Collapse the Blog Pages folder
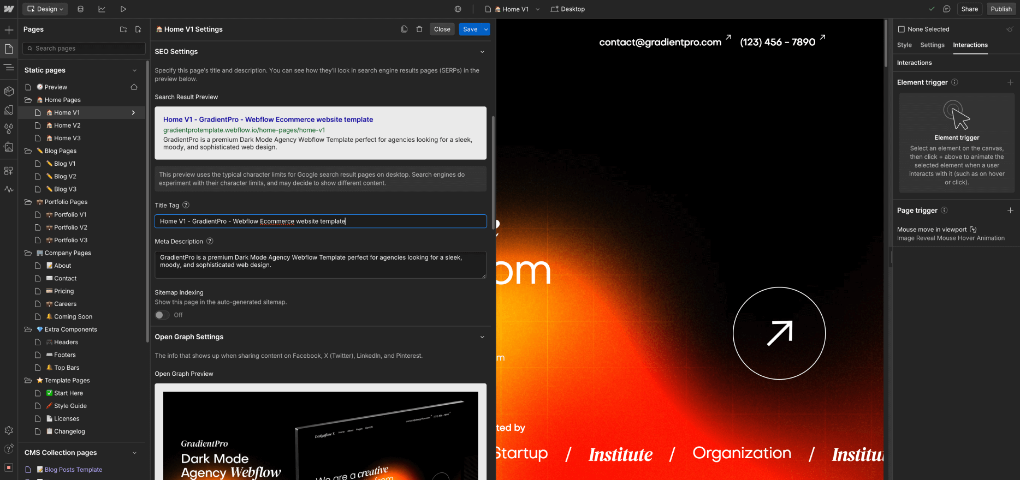Screen dimensions: 1020x480 [x=28, y=151]
